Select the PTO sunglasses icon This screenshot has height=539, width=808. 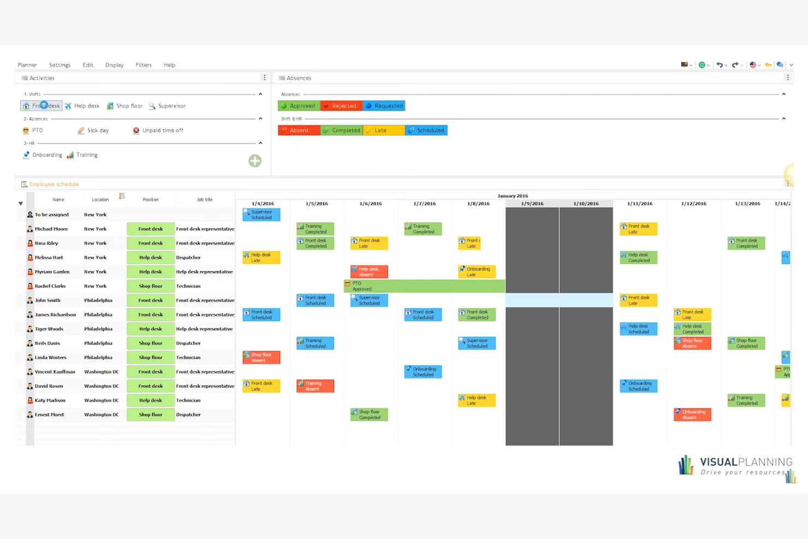tap(25, 131)
